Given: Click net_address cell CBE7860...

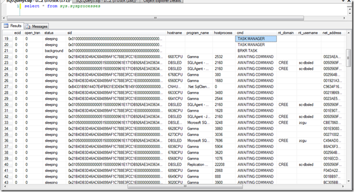Looking at the screenshot, I should (333, 122).
